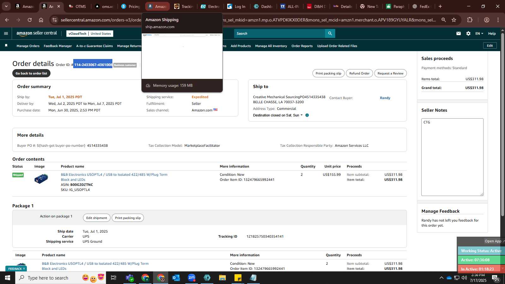Click the vCloudTech United States account switcher
This screenshot has width=505, height=284.
90,33
